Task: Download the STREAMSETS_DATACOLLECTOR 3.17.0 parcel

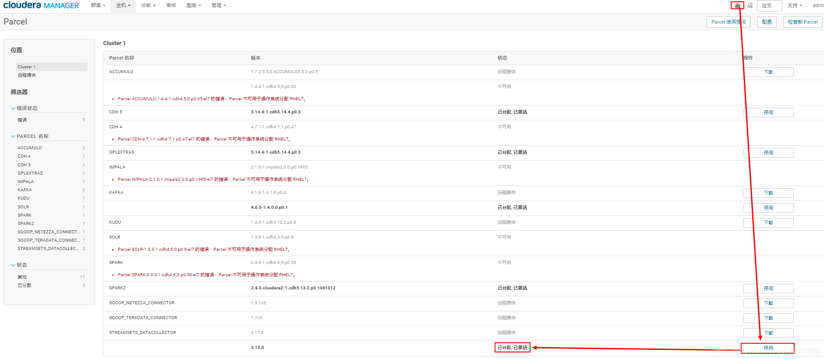Action: click(x=768, y=333)
